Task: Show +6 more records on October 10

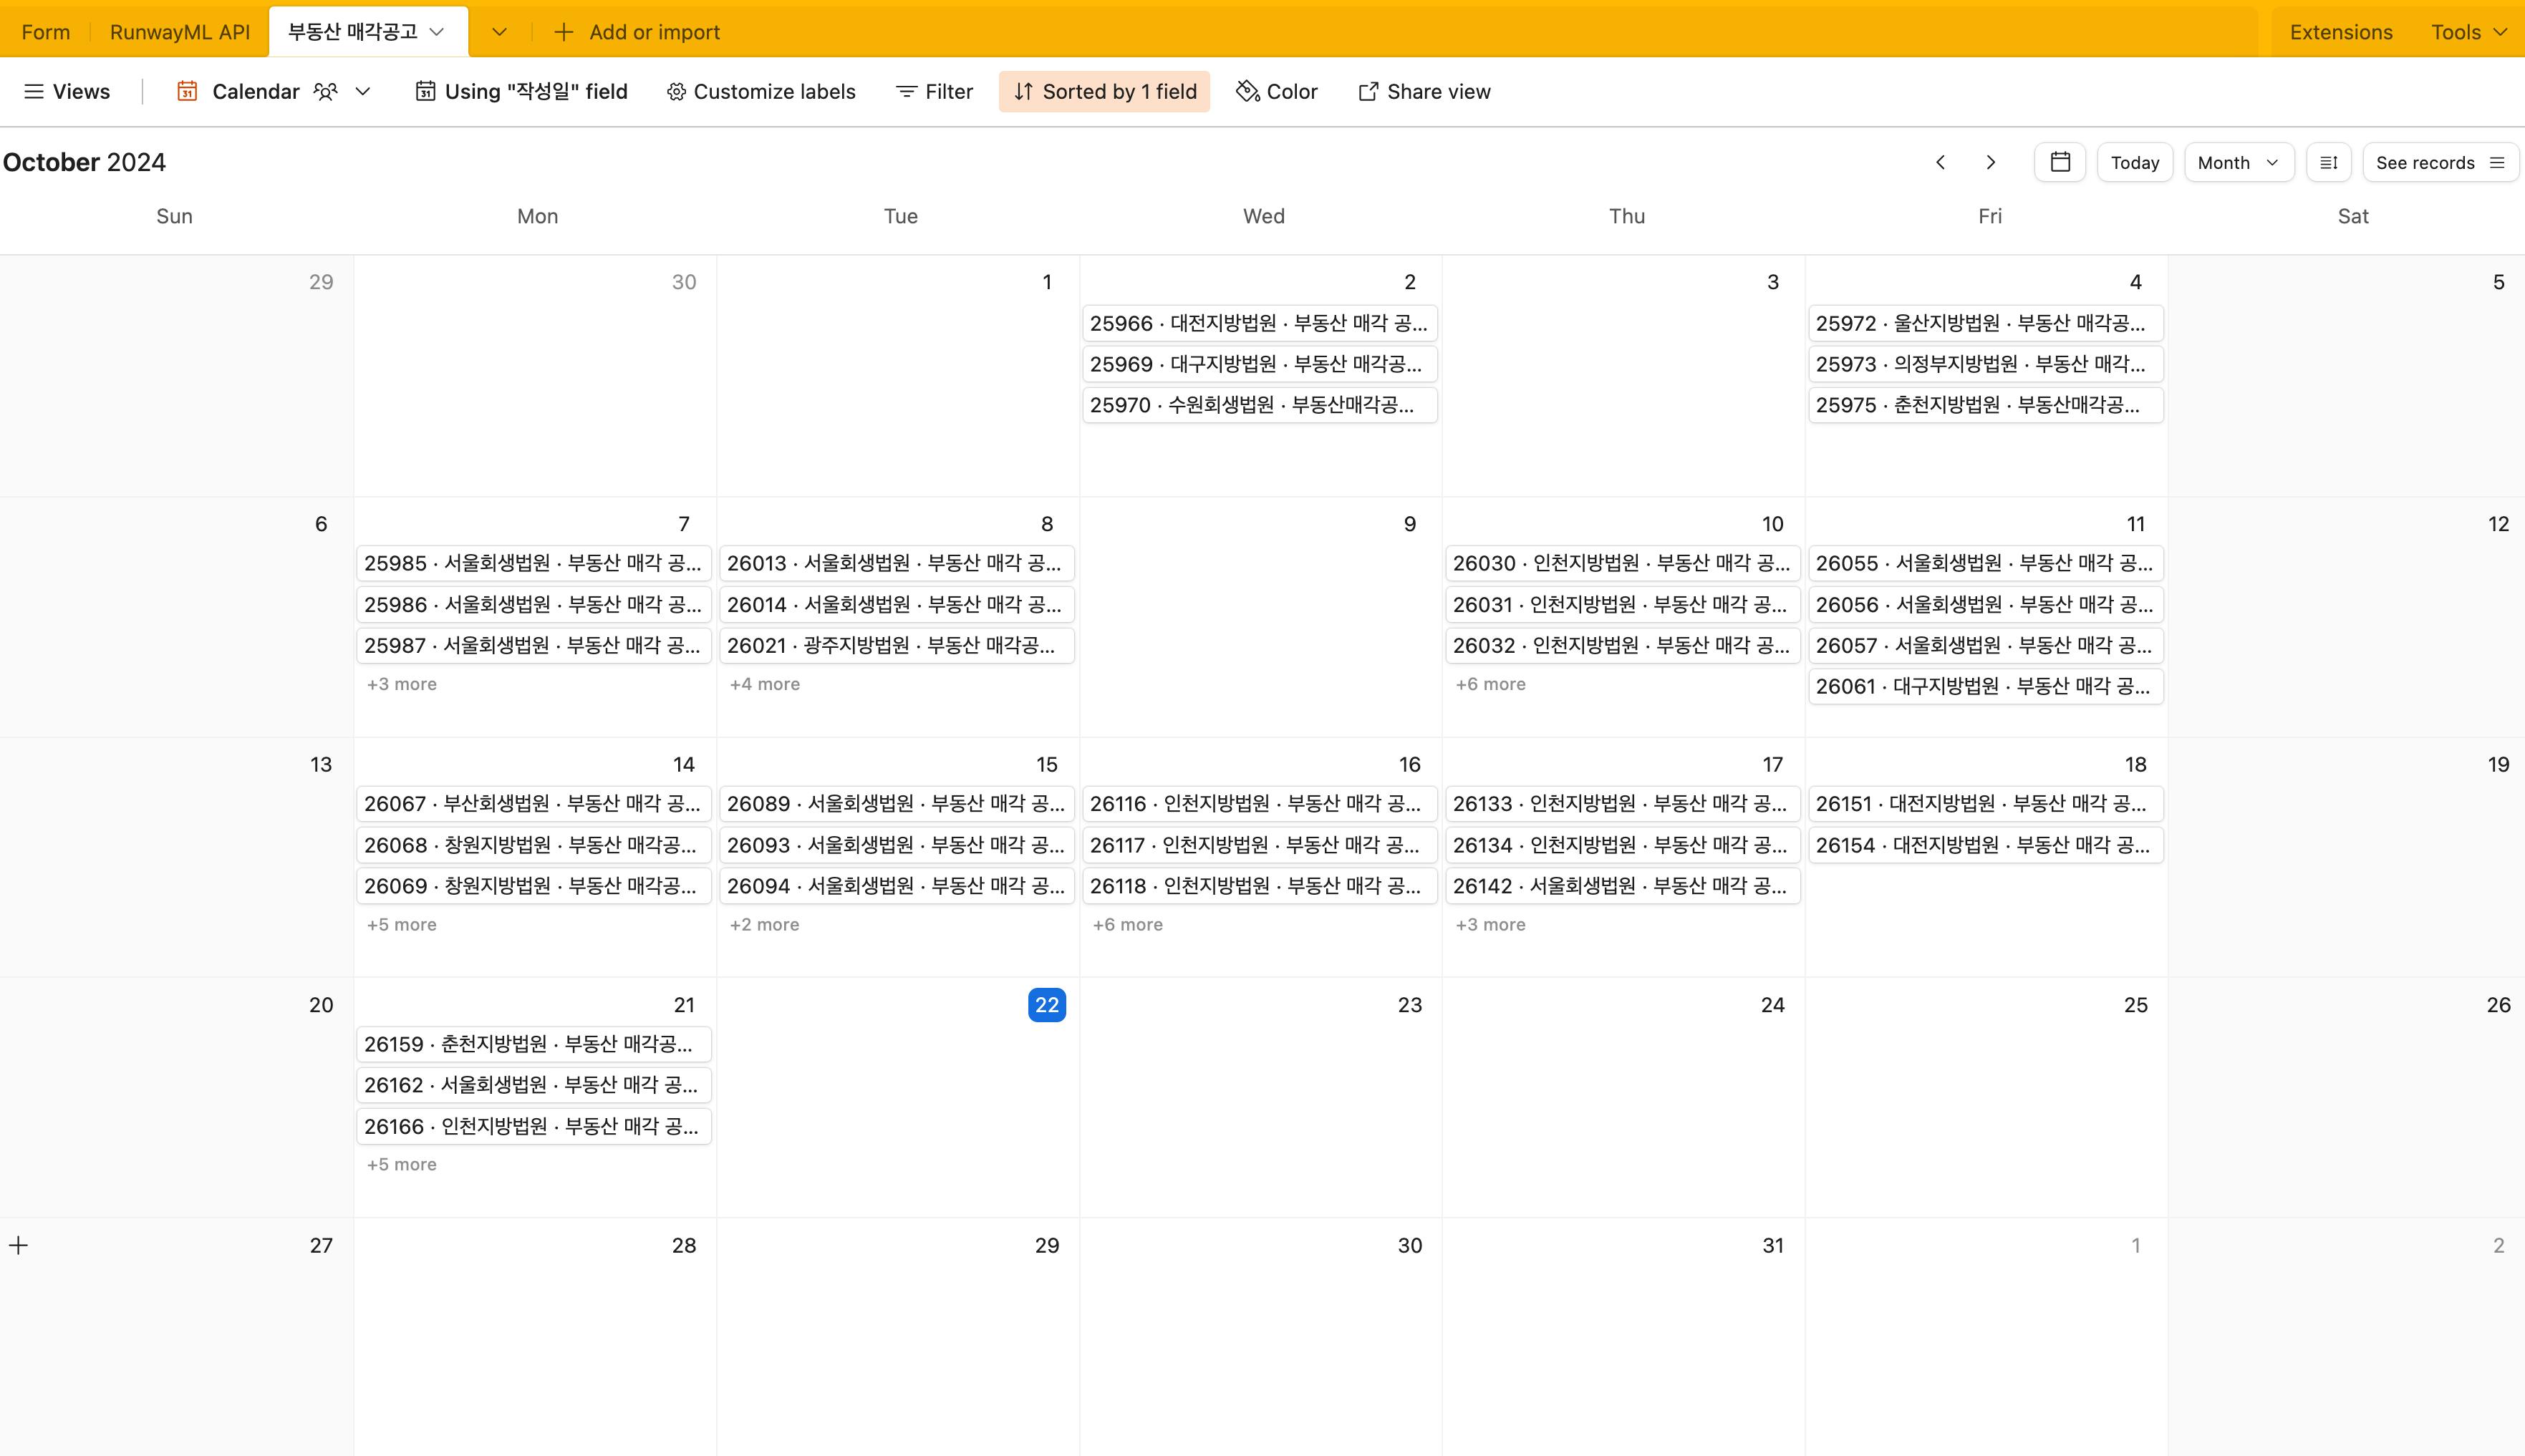Action: tap(1490, 684)
